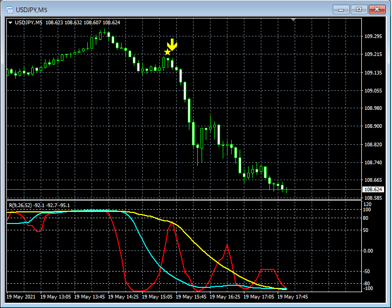392x308 pixels.
Task: Click the 108.665 price scale label
Action: coord(373,180)
